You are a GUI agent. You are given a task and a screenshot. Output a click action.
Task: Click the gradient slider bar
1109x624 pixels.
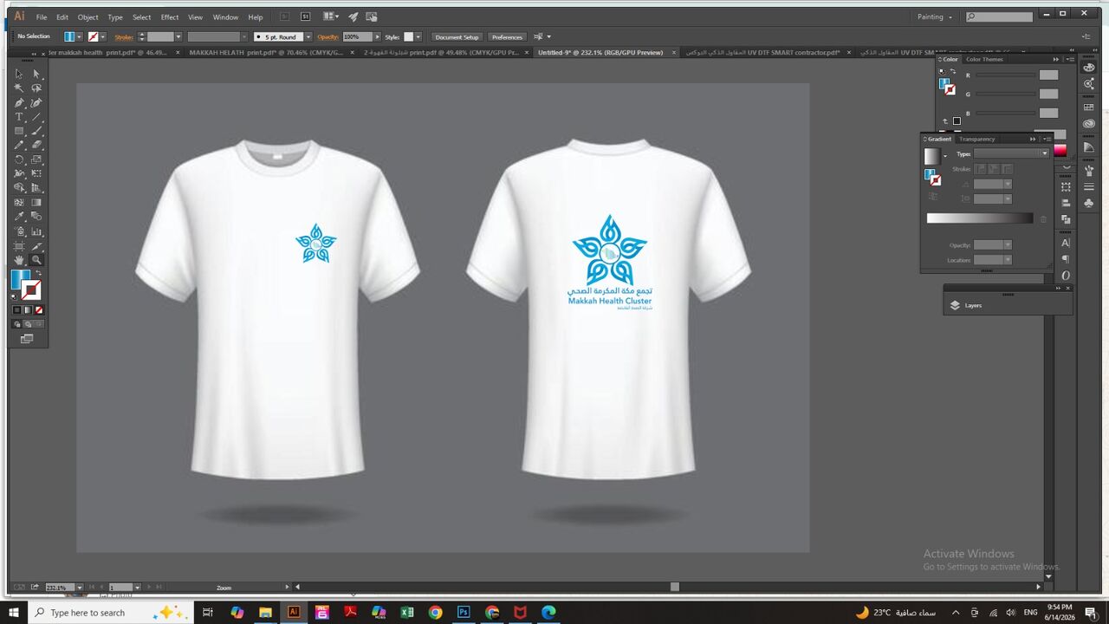pyautogui.click(x=980, y=218)
